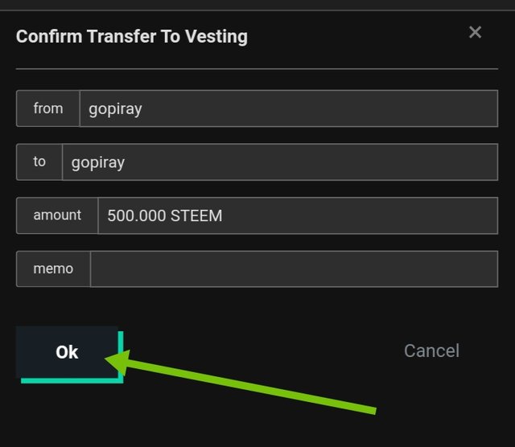Click the Confirm Transfer To Vesting title
Viewport: 515px width, 447px height.
click(x=132, y=36)
